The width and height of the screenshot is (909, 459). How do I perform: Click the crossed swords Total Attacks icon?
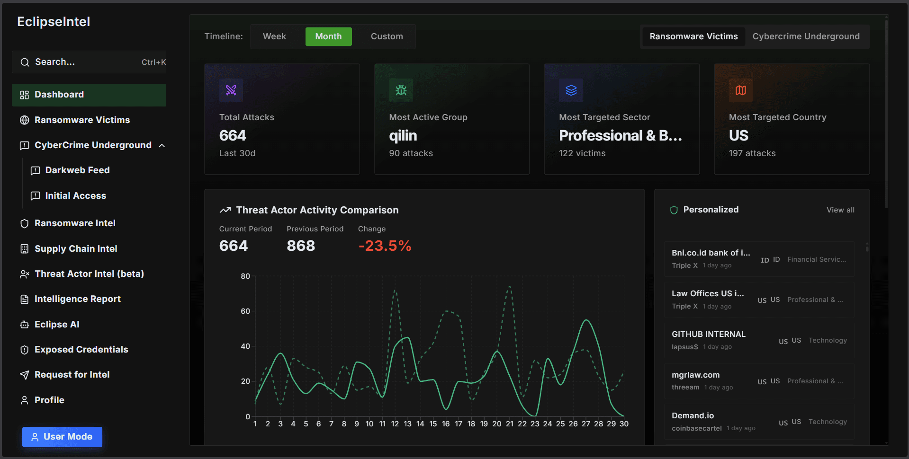tap(231, 90)
